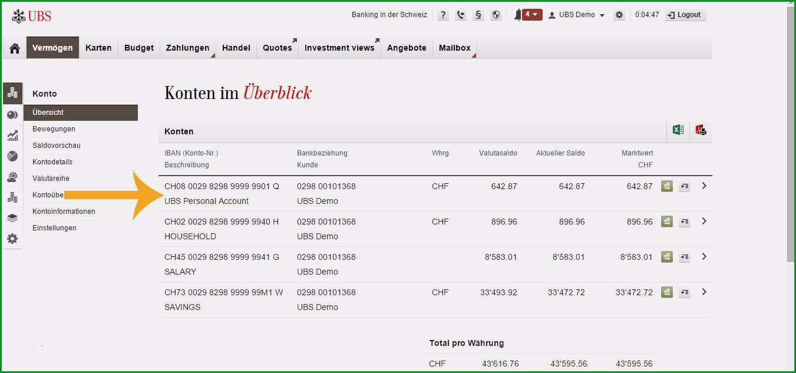The width and height of the screenshot is (796, 373).
Task: Open context menu for UBS Personal Account row
Action: click(x=685, y=187)
